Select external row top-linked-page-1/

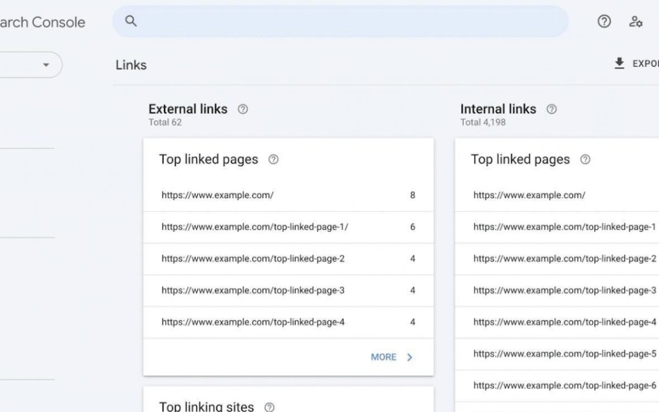pyautogui.click(x=288, y=227)
